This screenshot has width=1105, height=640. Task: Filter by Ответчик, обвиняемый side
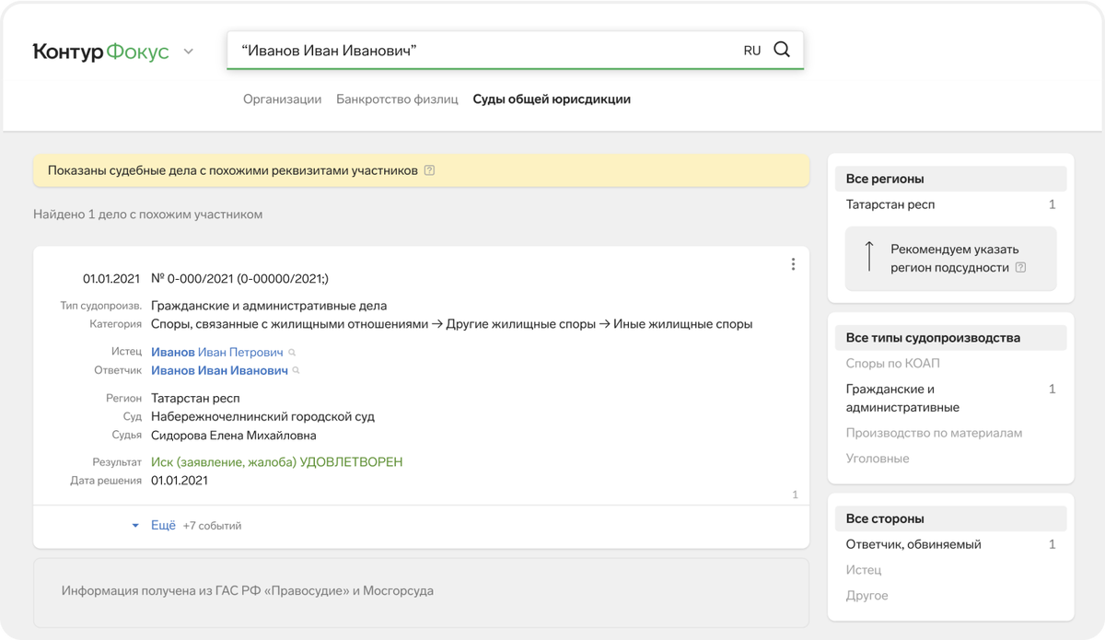coord(913,544)
